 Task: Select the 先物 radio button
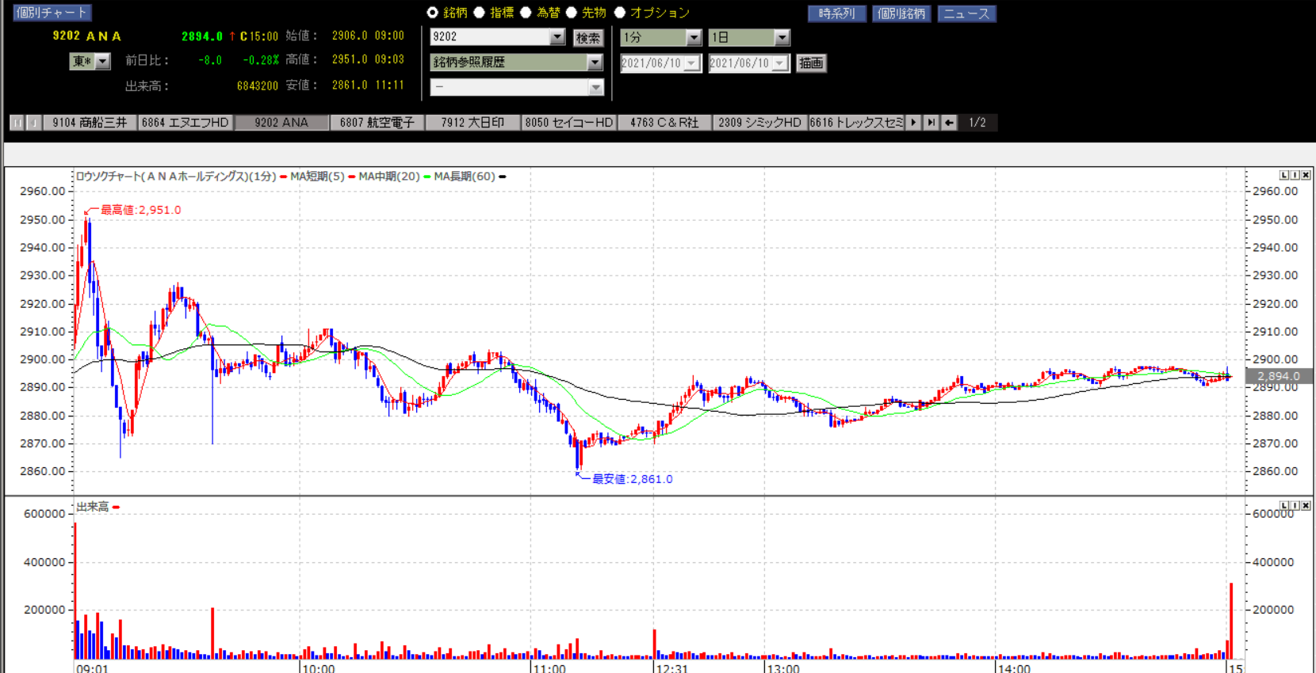tap(571, 13)
